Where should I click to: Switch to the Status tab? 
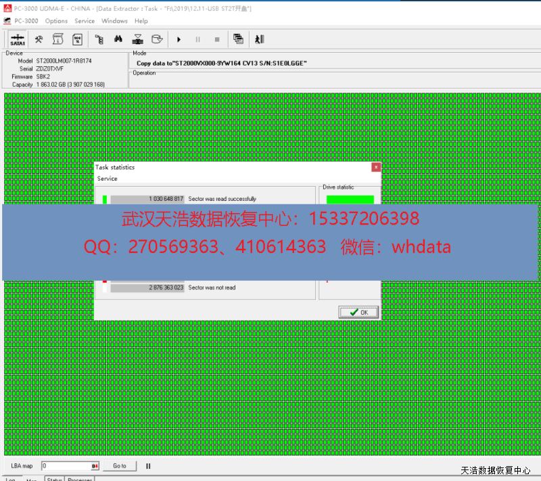coord(54,478)
